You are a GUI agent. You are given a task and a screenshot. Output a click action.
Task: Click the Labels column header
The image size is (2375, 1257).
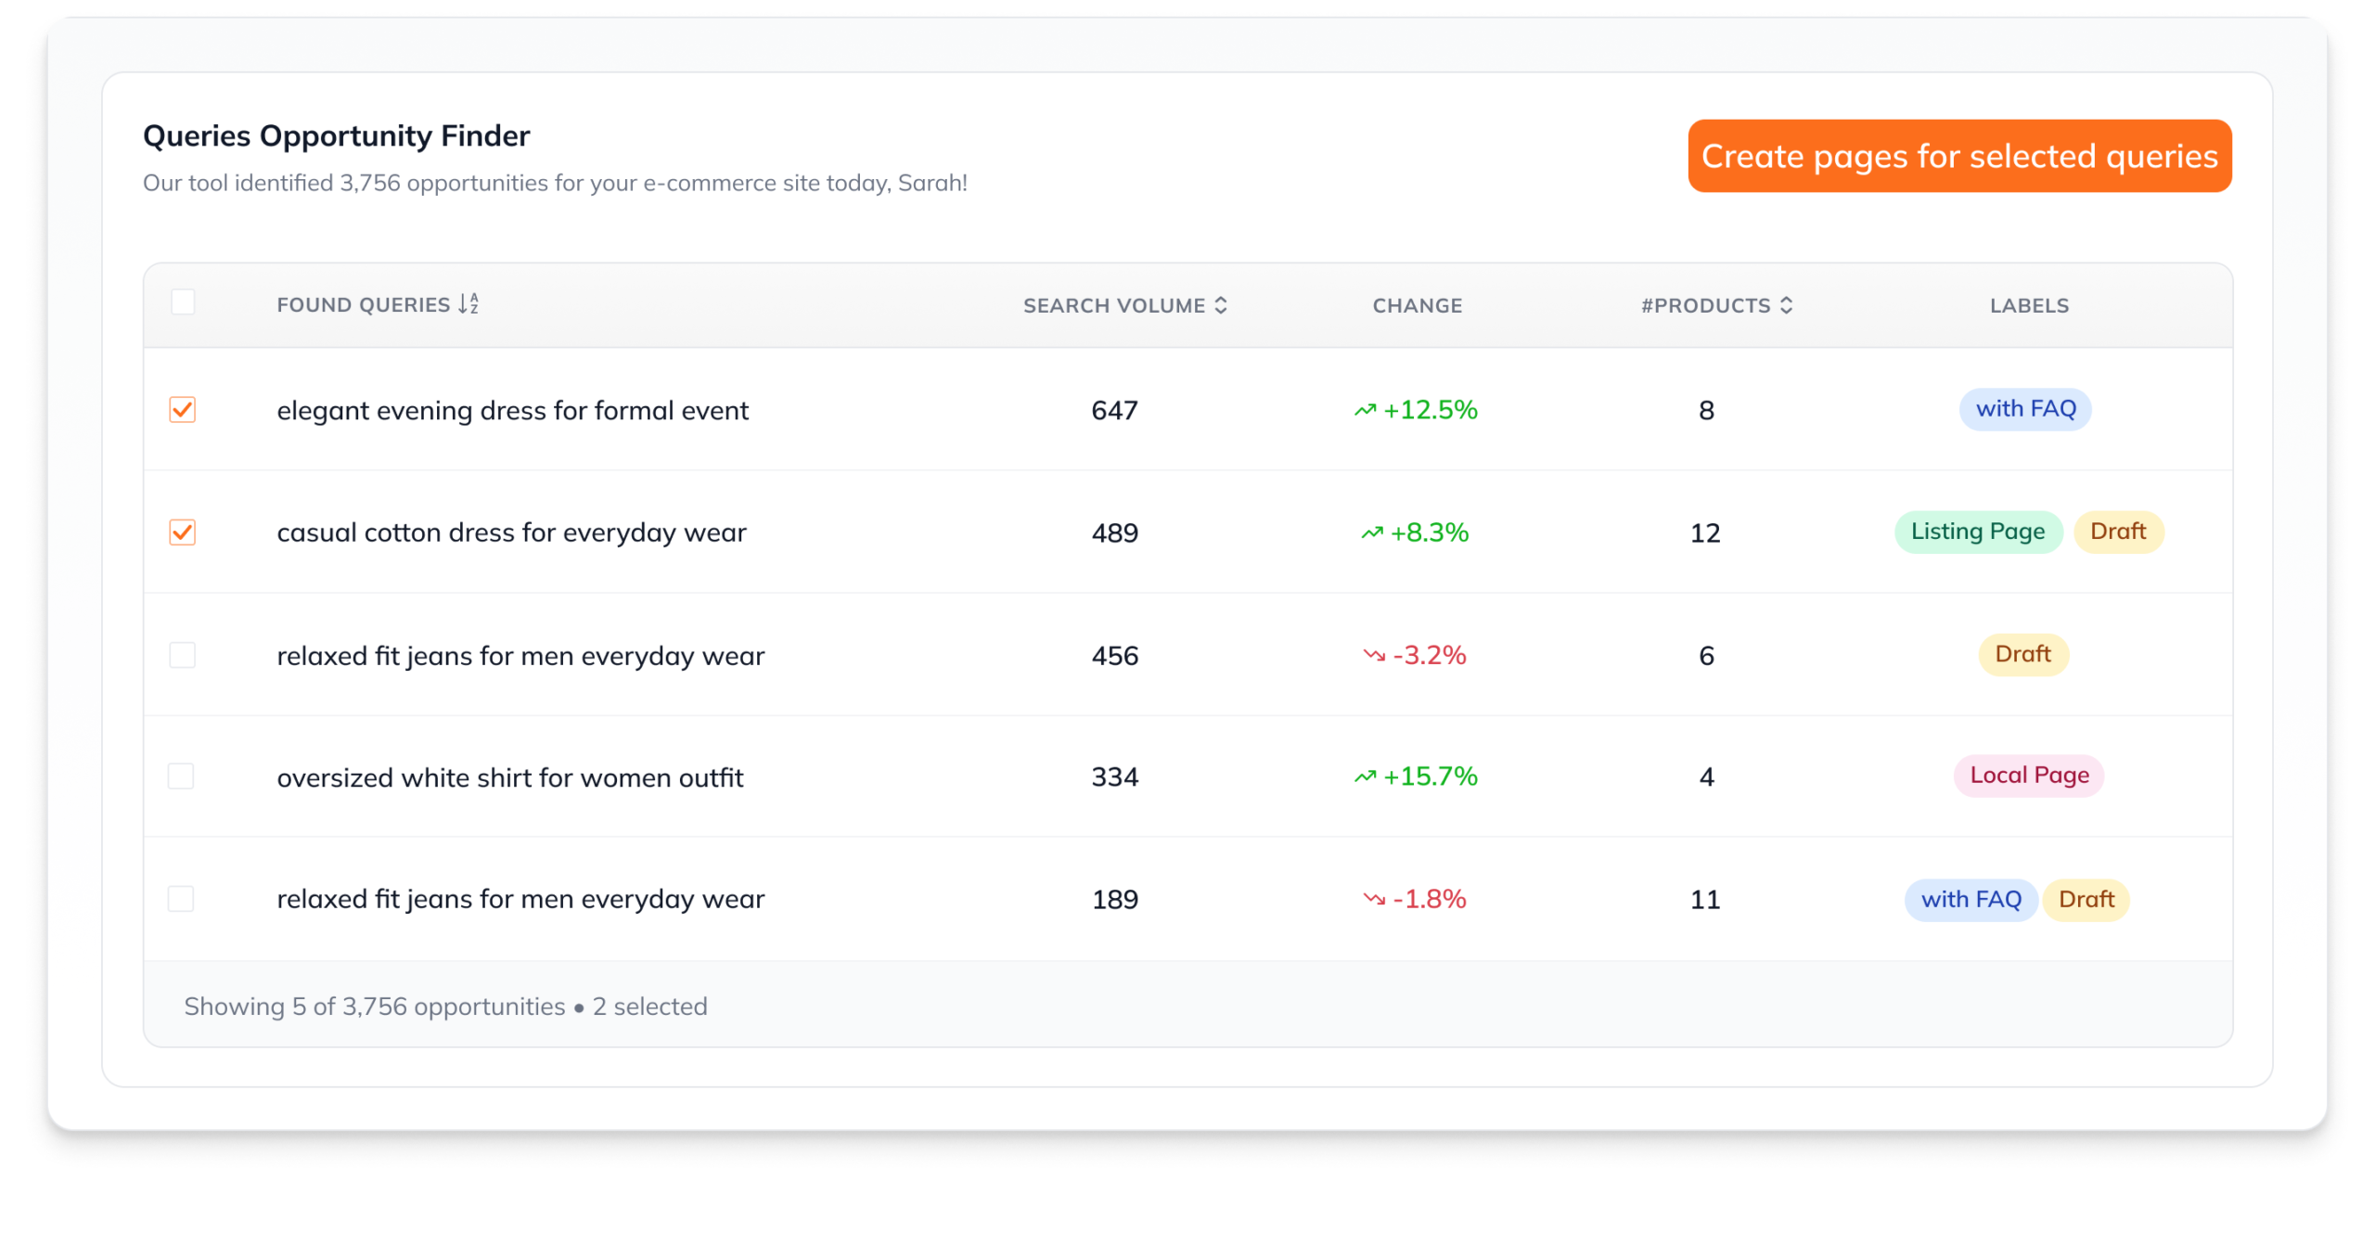2029,305
